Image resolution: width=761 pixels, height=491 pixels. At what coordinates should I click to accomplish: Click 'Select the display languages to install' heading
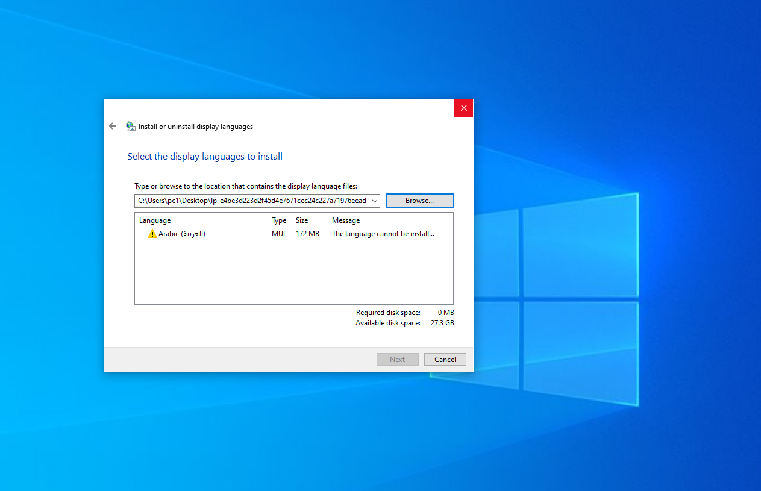click(205, 157)
